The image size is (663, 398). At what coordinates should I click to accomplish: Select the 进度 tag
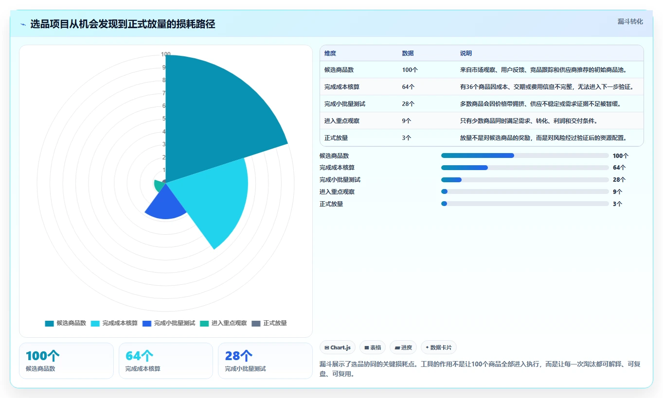coord(403,347)
